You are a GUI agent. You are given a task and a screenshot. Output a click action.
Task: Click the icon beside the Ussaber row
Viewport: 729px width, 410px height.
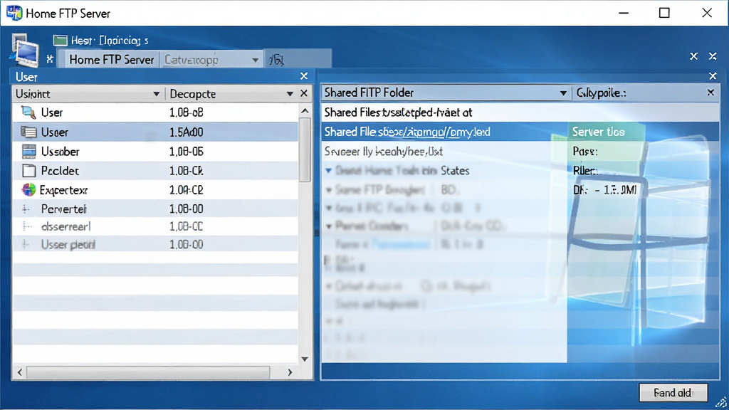tap(28, 151)
